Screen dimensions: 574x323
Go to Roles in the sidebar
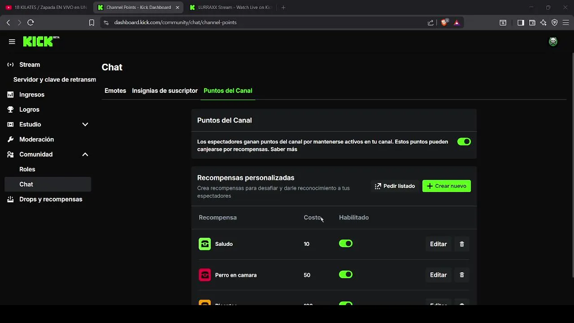pos(27,169)
